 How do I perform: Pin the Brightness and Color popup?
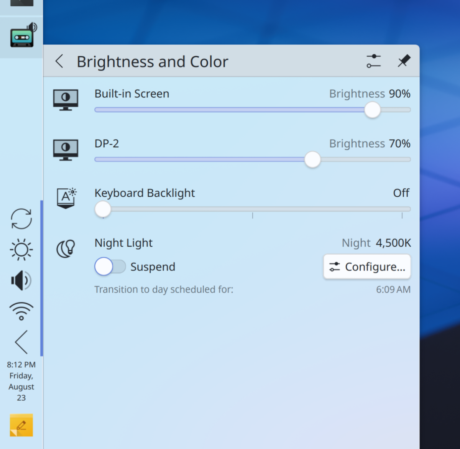(x=404, y=61)
